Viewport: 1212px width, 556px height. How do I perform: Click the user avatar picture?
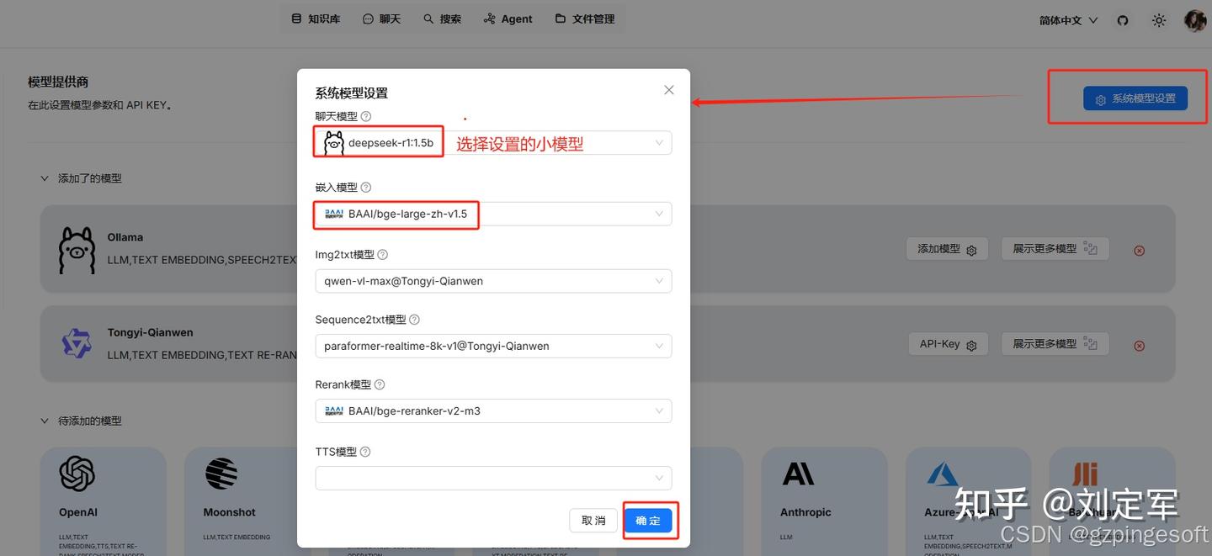[1194, 20]
